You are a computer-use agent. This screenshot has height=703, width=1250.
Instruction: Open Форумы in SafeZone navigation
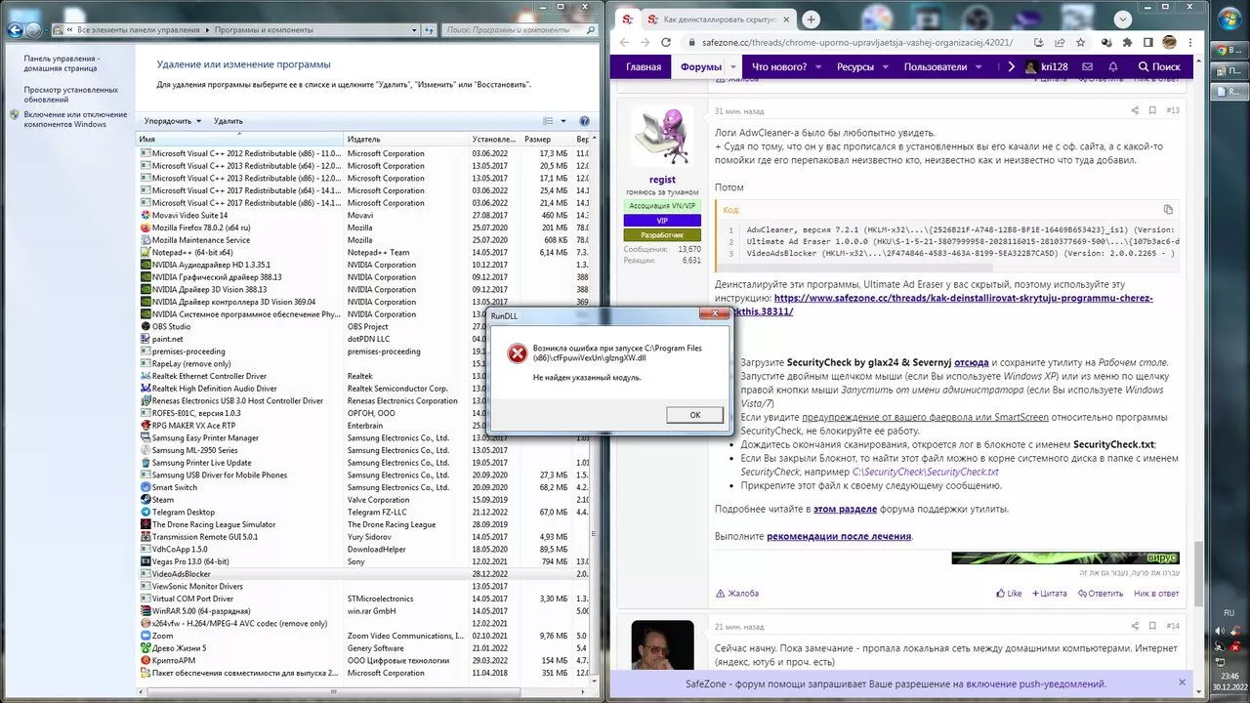coord(701,66)
